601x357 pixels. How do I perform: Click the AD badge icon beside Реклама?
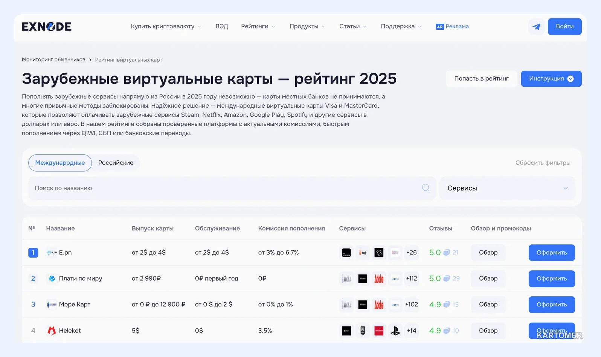tap(439, 27)
